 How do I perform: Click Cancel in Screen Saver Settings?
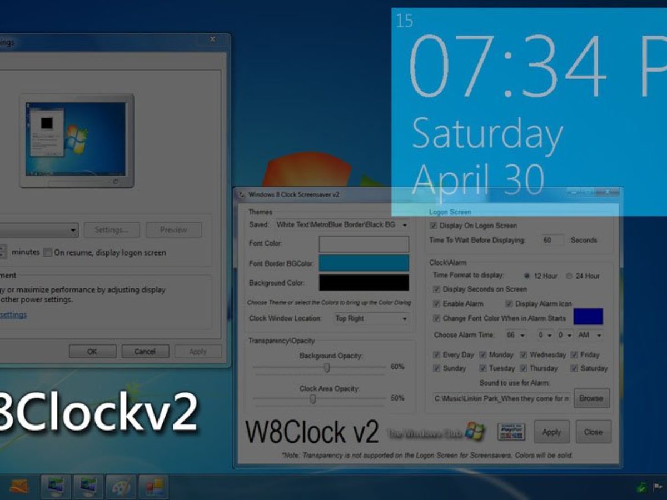(145, 351)
